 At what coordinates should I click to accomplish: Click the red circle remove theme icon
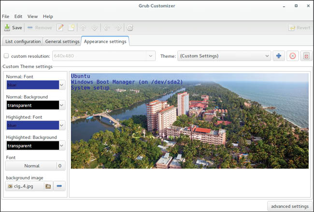pyautogui.click(x=292, y=56)
